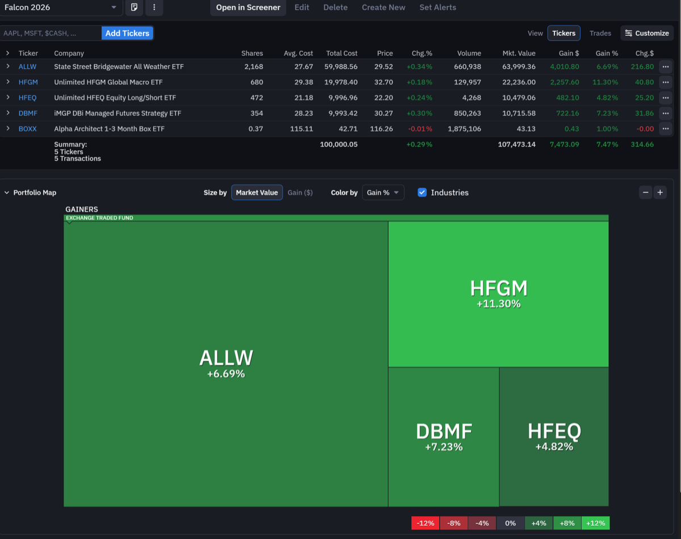The width and height of the screenshot is (681, 539).
Task: Open the HFGM row more-options menu
Action: [665, 82]
